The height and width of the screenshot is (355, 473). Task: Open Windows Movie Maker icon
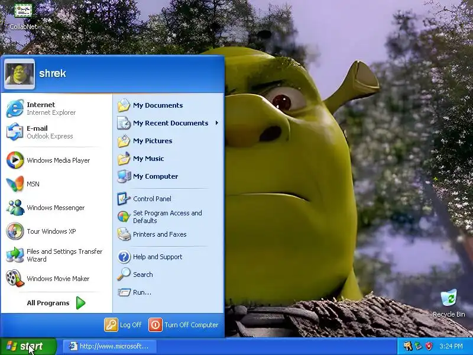click(15, 278)
